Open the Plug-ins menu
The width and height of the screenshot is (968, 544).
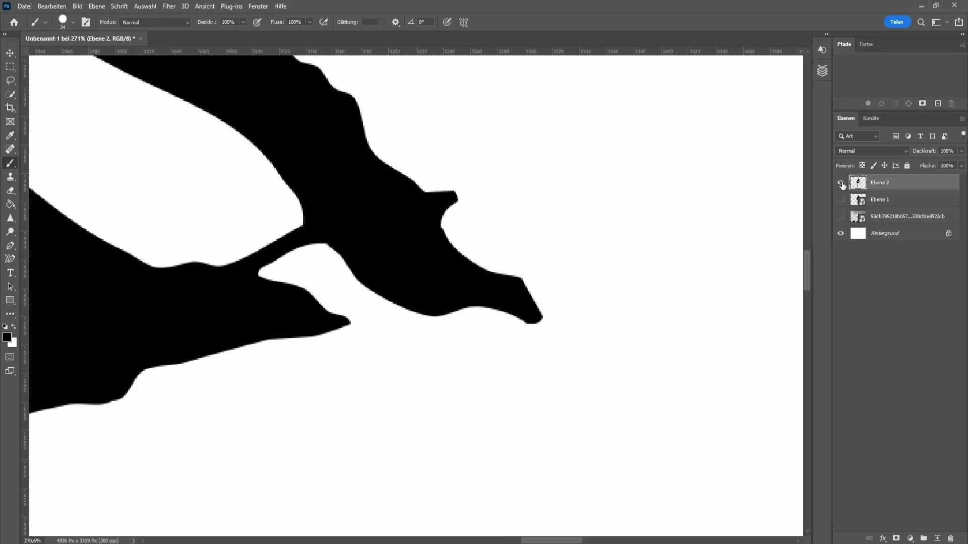[x=231, y=6]
